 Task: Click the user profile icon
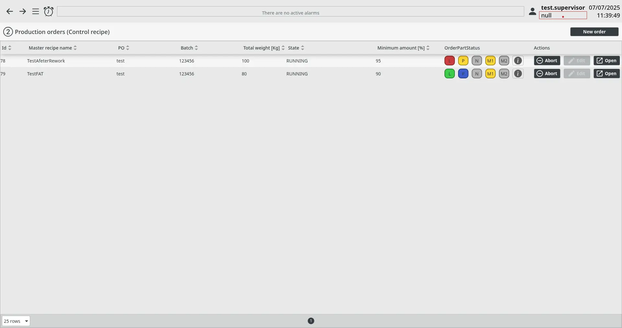pos(532,12)
